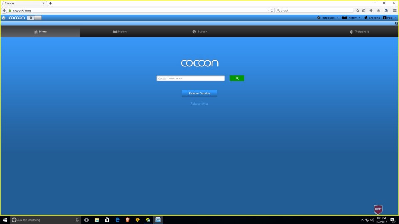This screenshot has height=224, width=399.
Task: Open the Release Notes link
Action: 199,104
